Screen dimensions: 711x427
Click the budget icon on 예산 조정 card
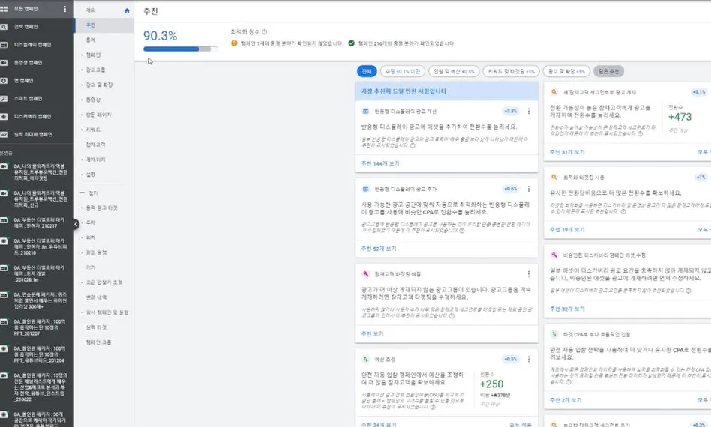365,359
